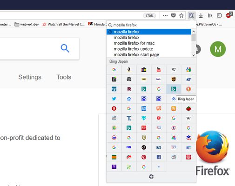Image resolution: width=235 pixels, height=186 pixels.
Task: Select the red circle Rakuten R icon
Action: (x=114, y=108)
